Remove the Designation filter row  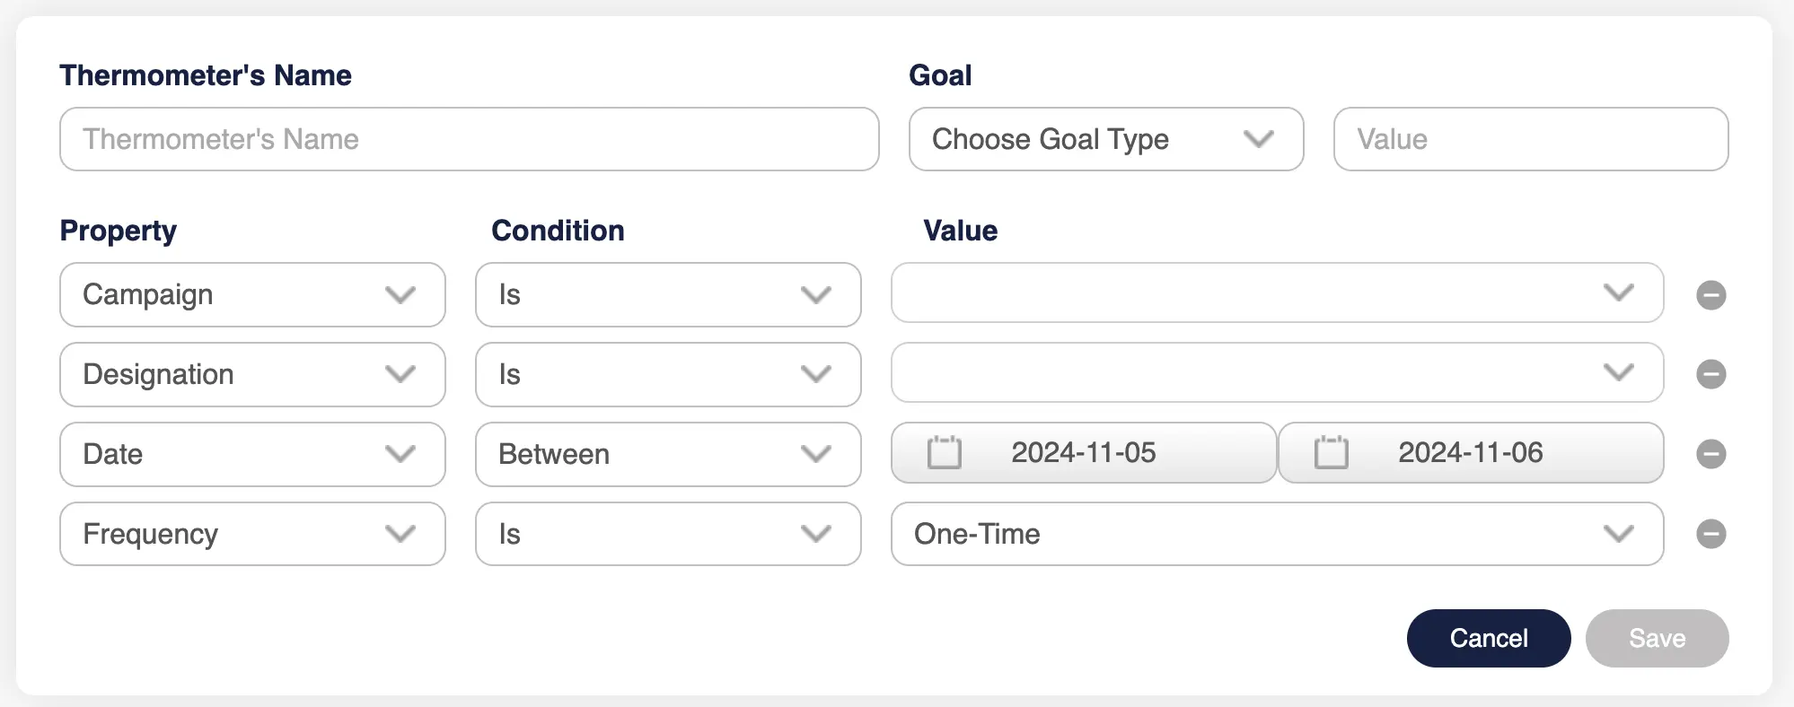click(x=1710, y=374)
